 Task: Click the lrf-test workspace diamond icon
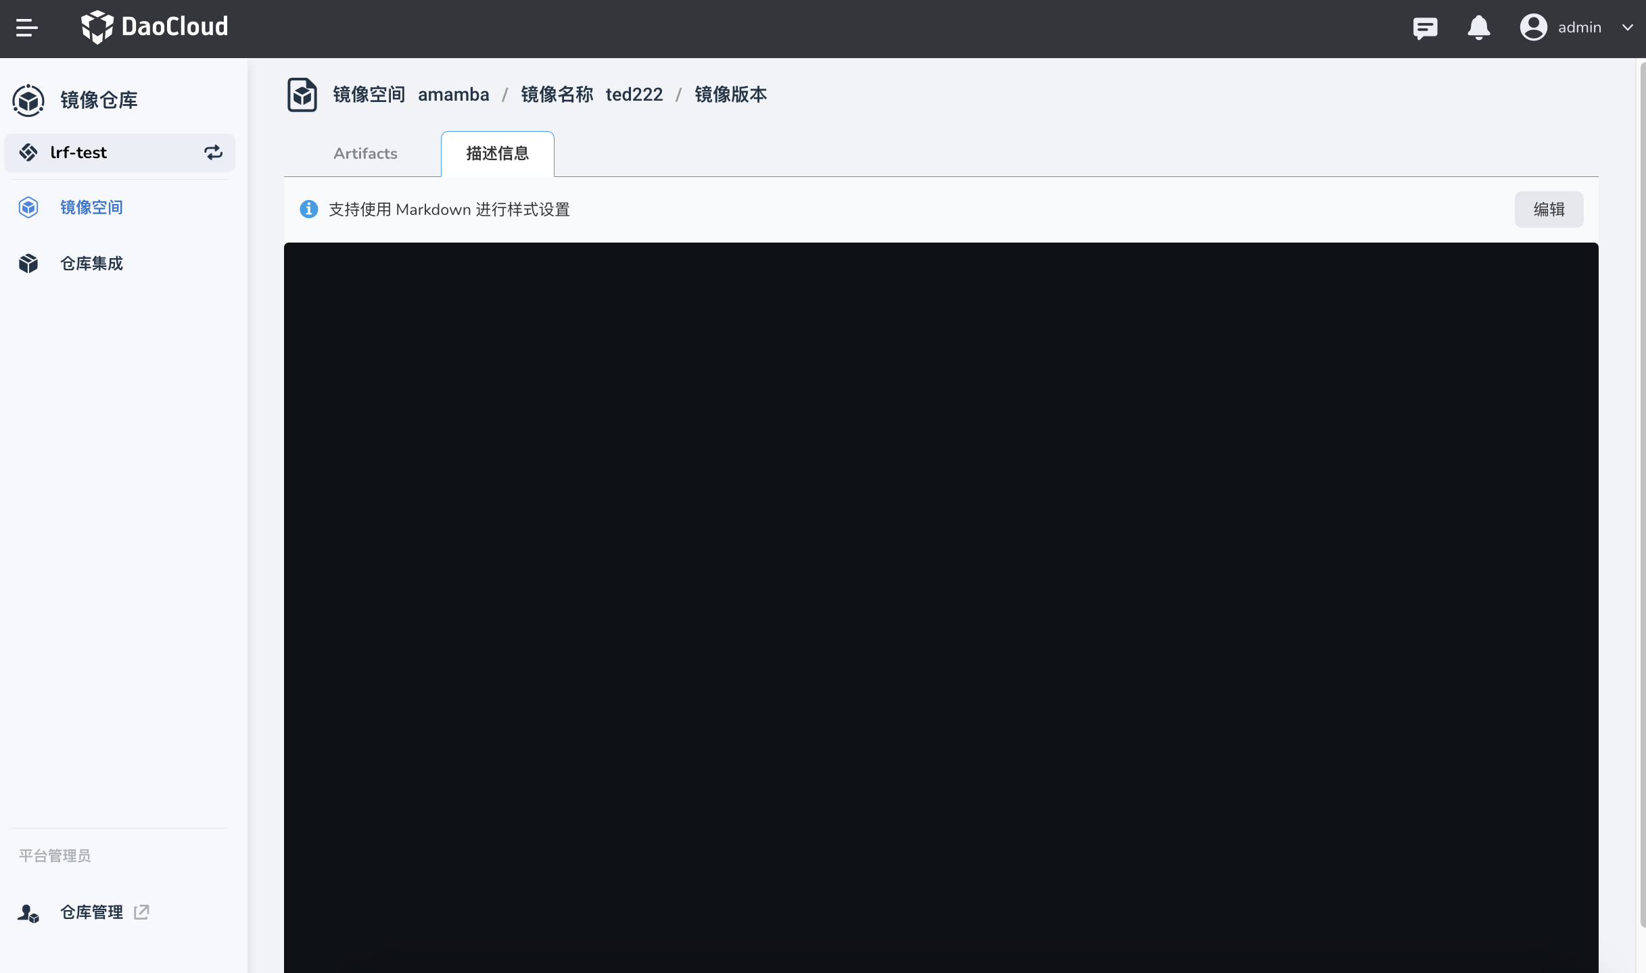tap(28, 153)
